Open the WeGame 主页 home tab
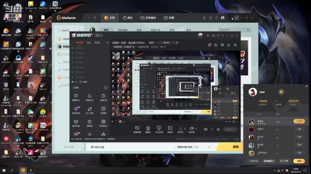The image size is (311, 174). [x=110, y=18]
